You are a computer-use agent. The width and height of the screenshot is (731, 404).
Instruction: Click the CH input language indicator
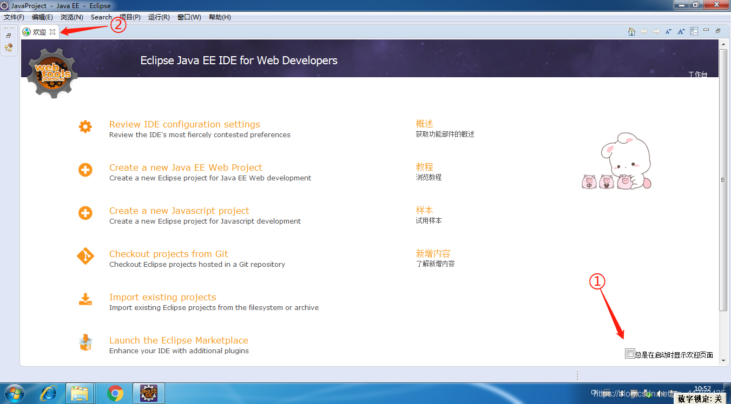click(x=595, y=393)
